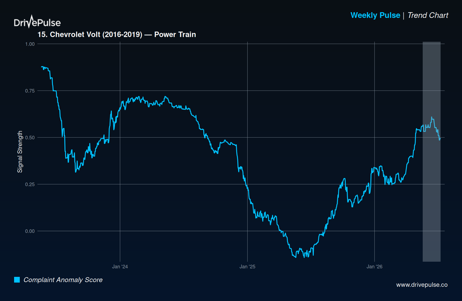This screenshot has width=462, height=301.
Task: Click the gray highlighted latest-week band
Action: (432, 152)
